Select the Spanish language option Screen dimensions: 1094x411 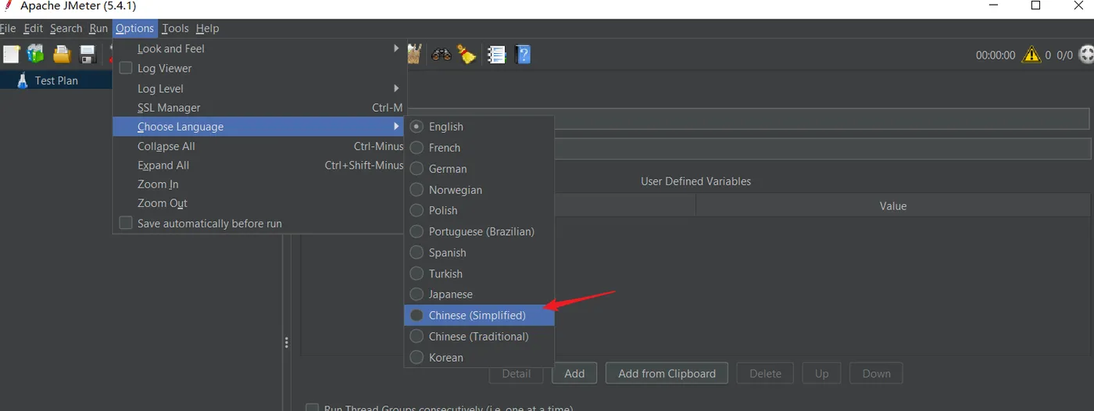479,252
